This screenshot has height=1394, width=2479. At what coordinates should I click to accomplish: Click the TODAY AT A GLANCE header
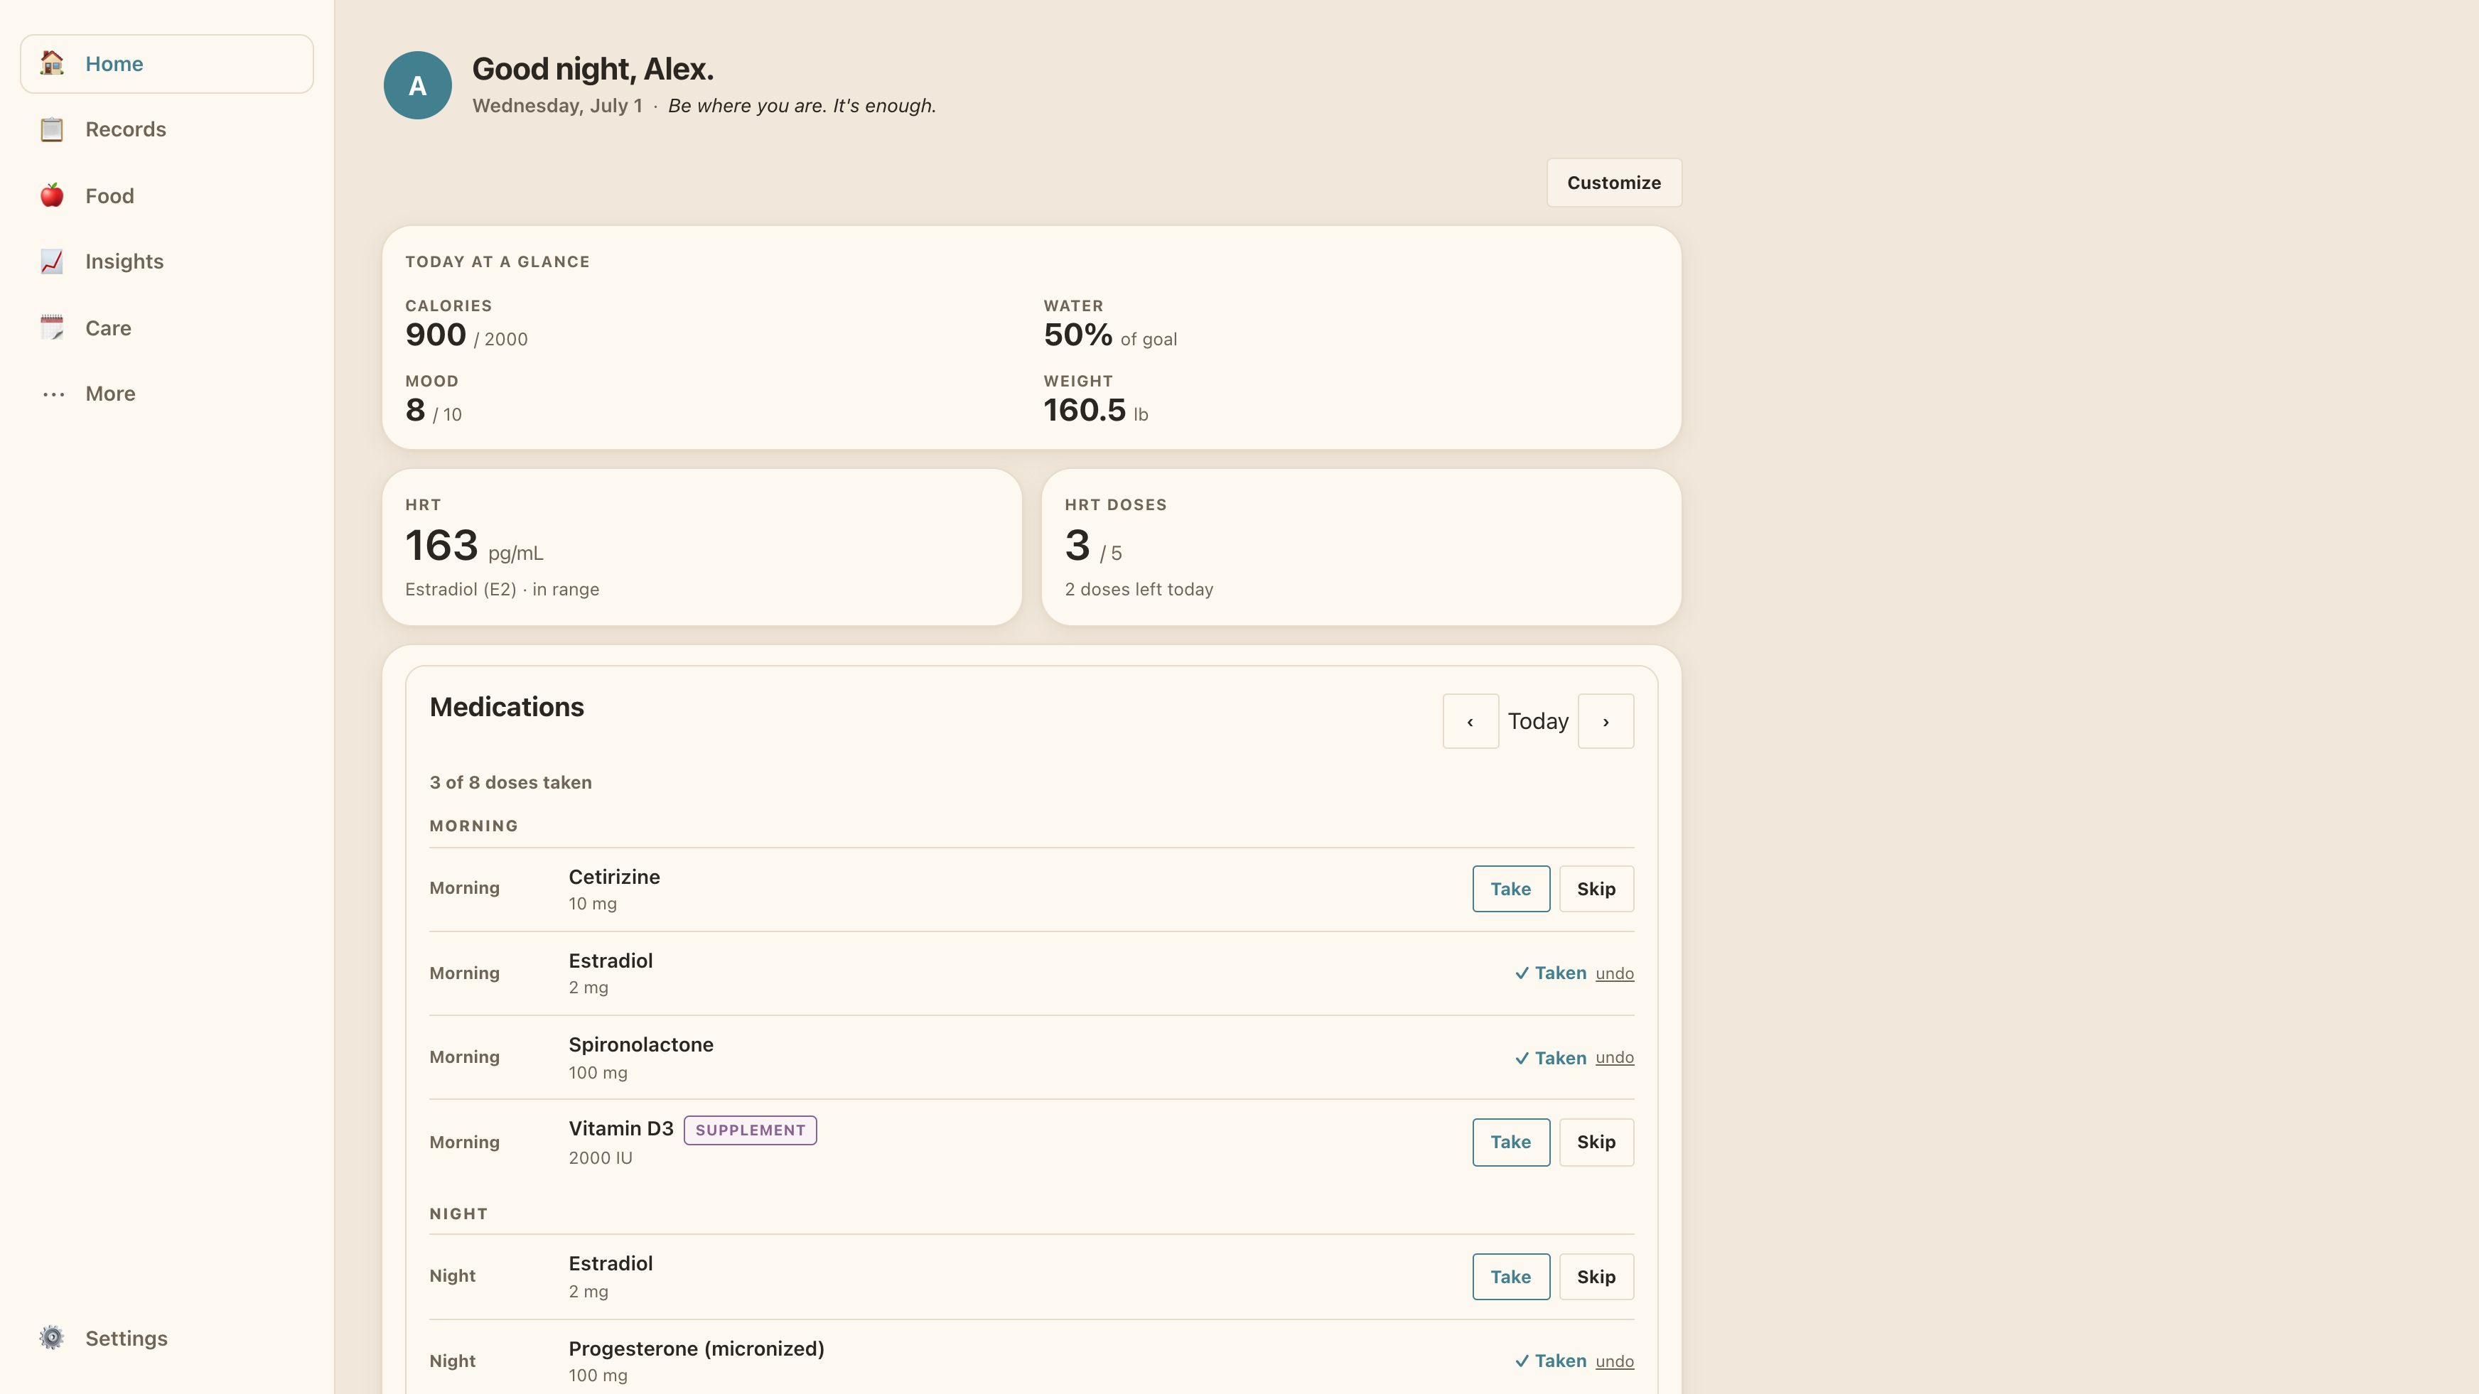pyautogui.click(x=497, y=261)
